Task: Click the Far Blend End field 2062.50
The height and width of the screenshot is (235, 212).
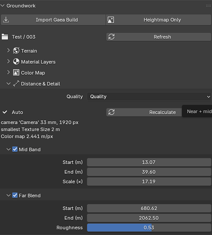Action: coord(149,218)
